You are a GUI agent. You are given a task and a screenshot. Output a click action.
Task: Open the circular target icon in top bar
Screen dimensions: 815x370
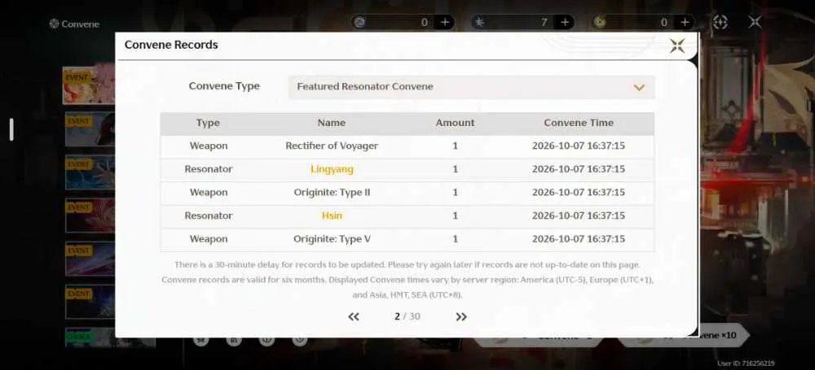[720, 22]
